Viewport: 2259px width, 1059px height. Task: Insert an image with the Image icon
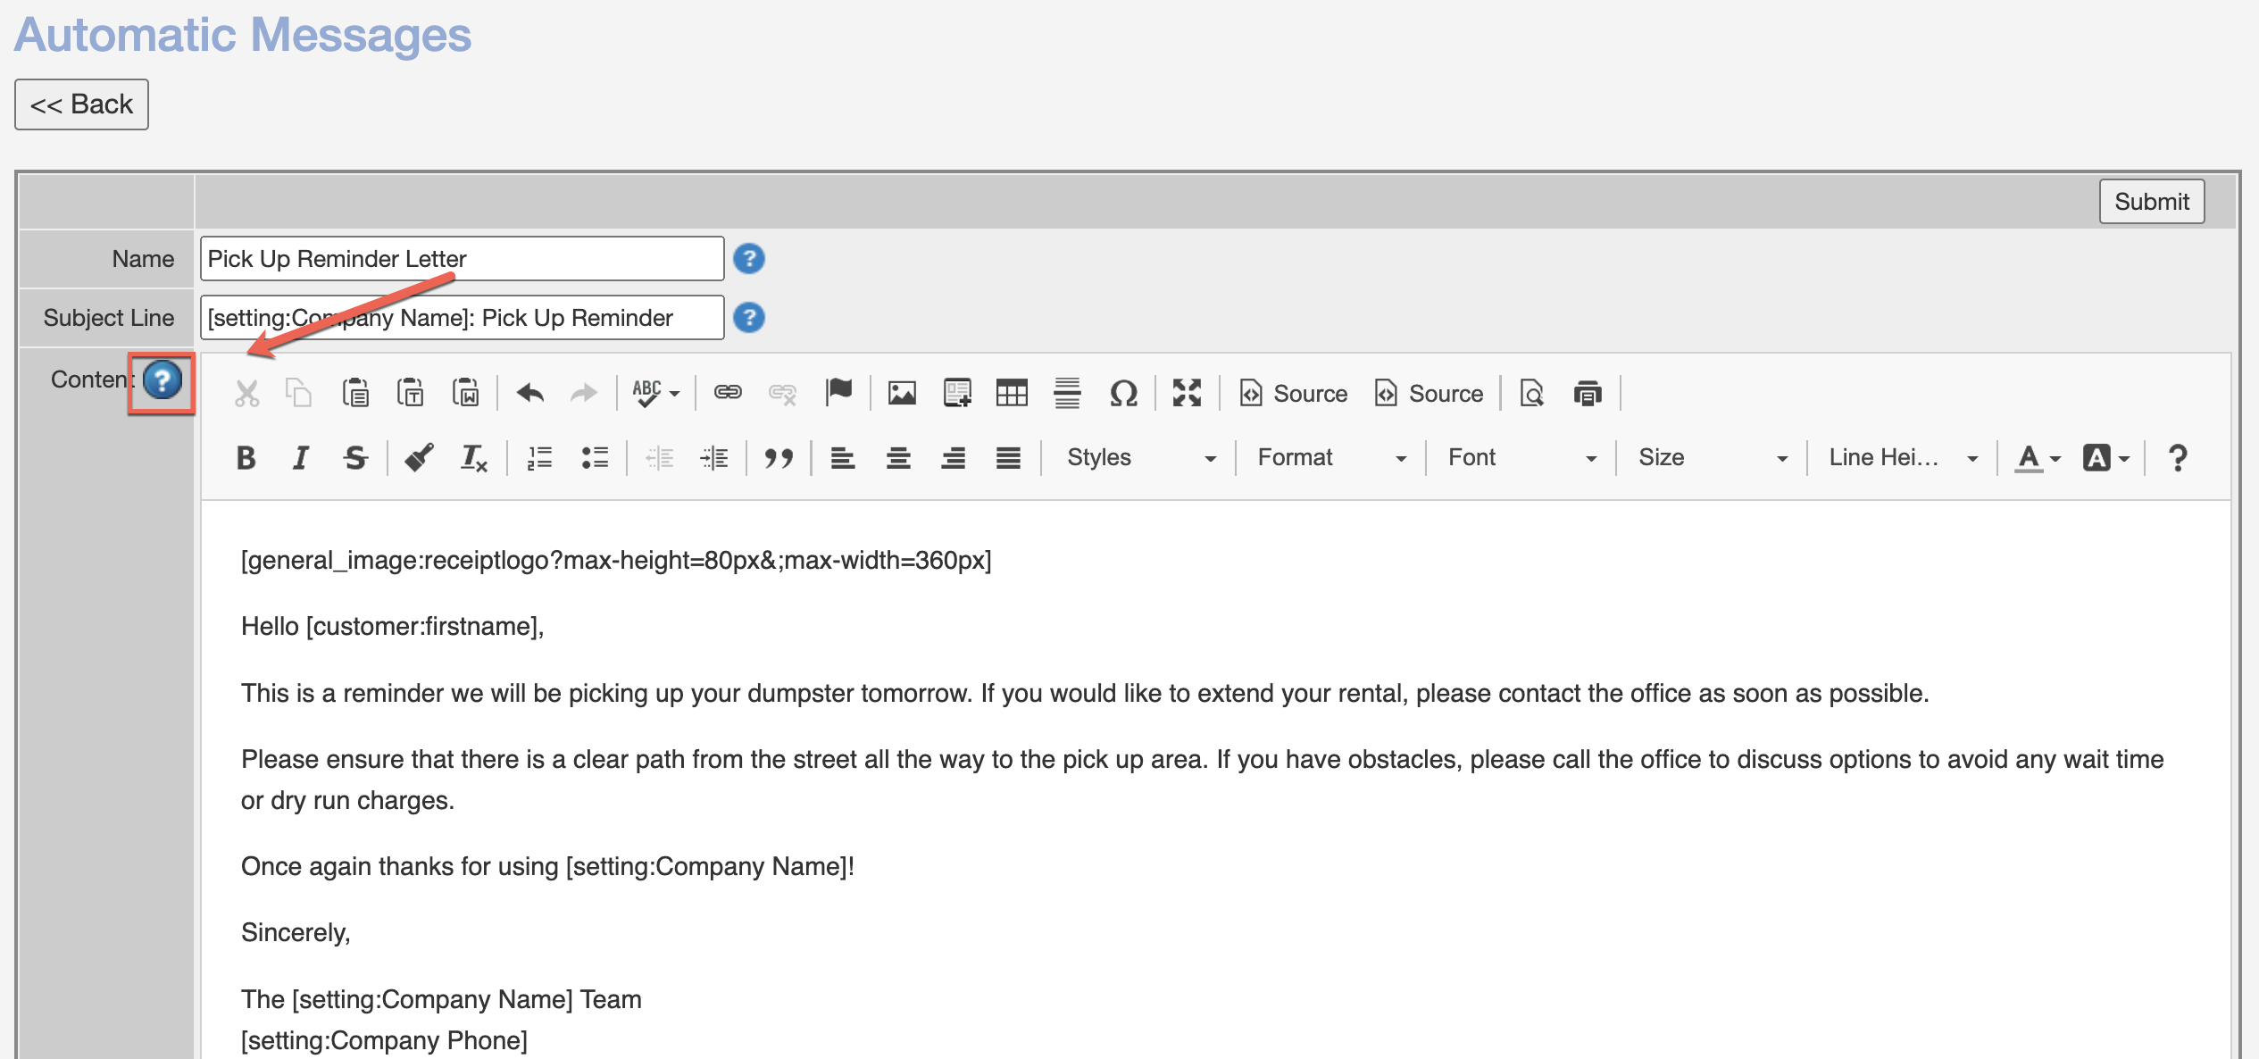[902, 393]
